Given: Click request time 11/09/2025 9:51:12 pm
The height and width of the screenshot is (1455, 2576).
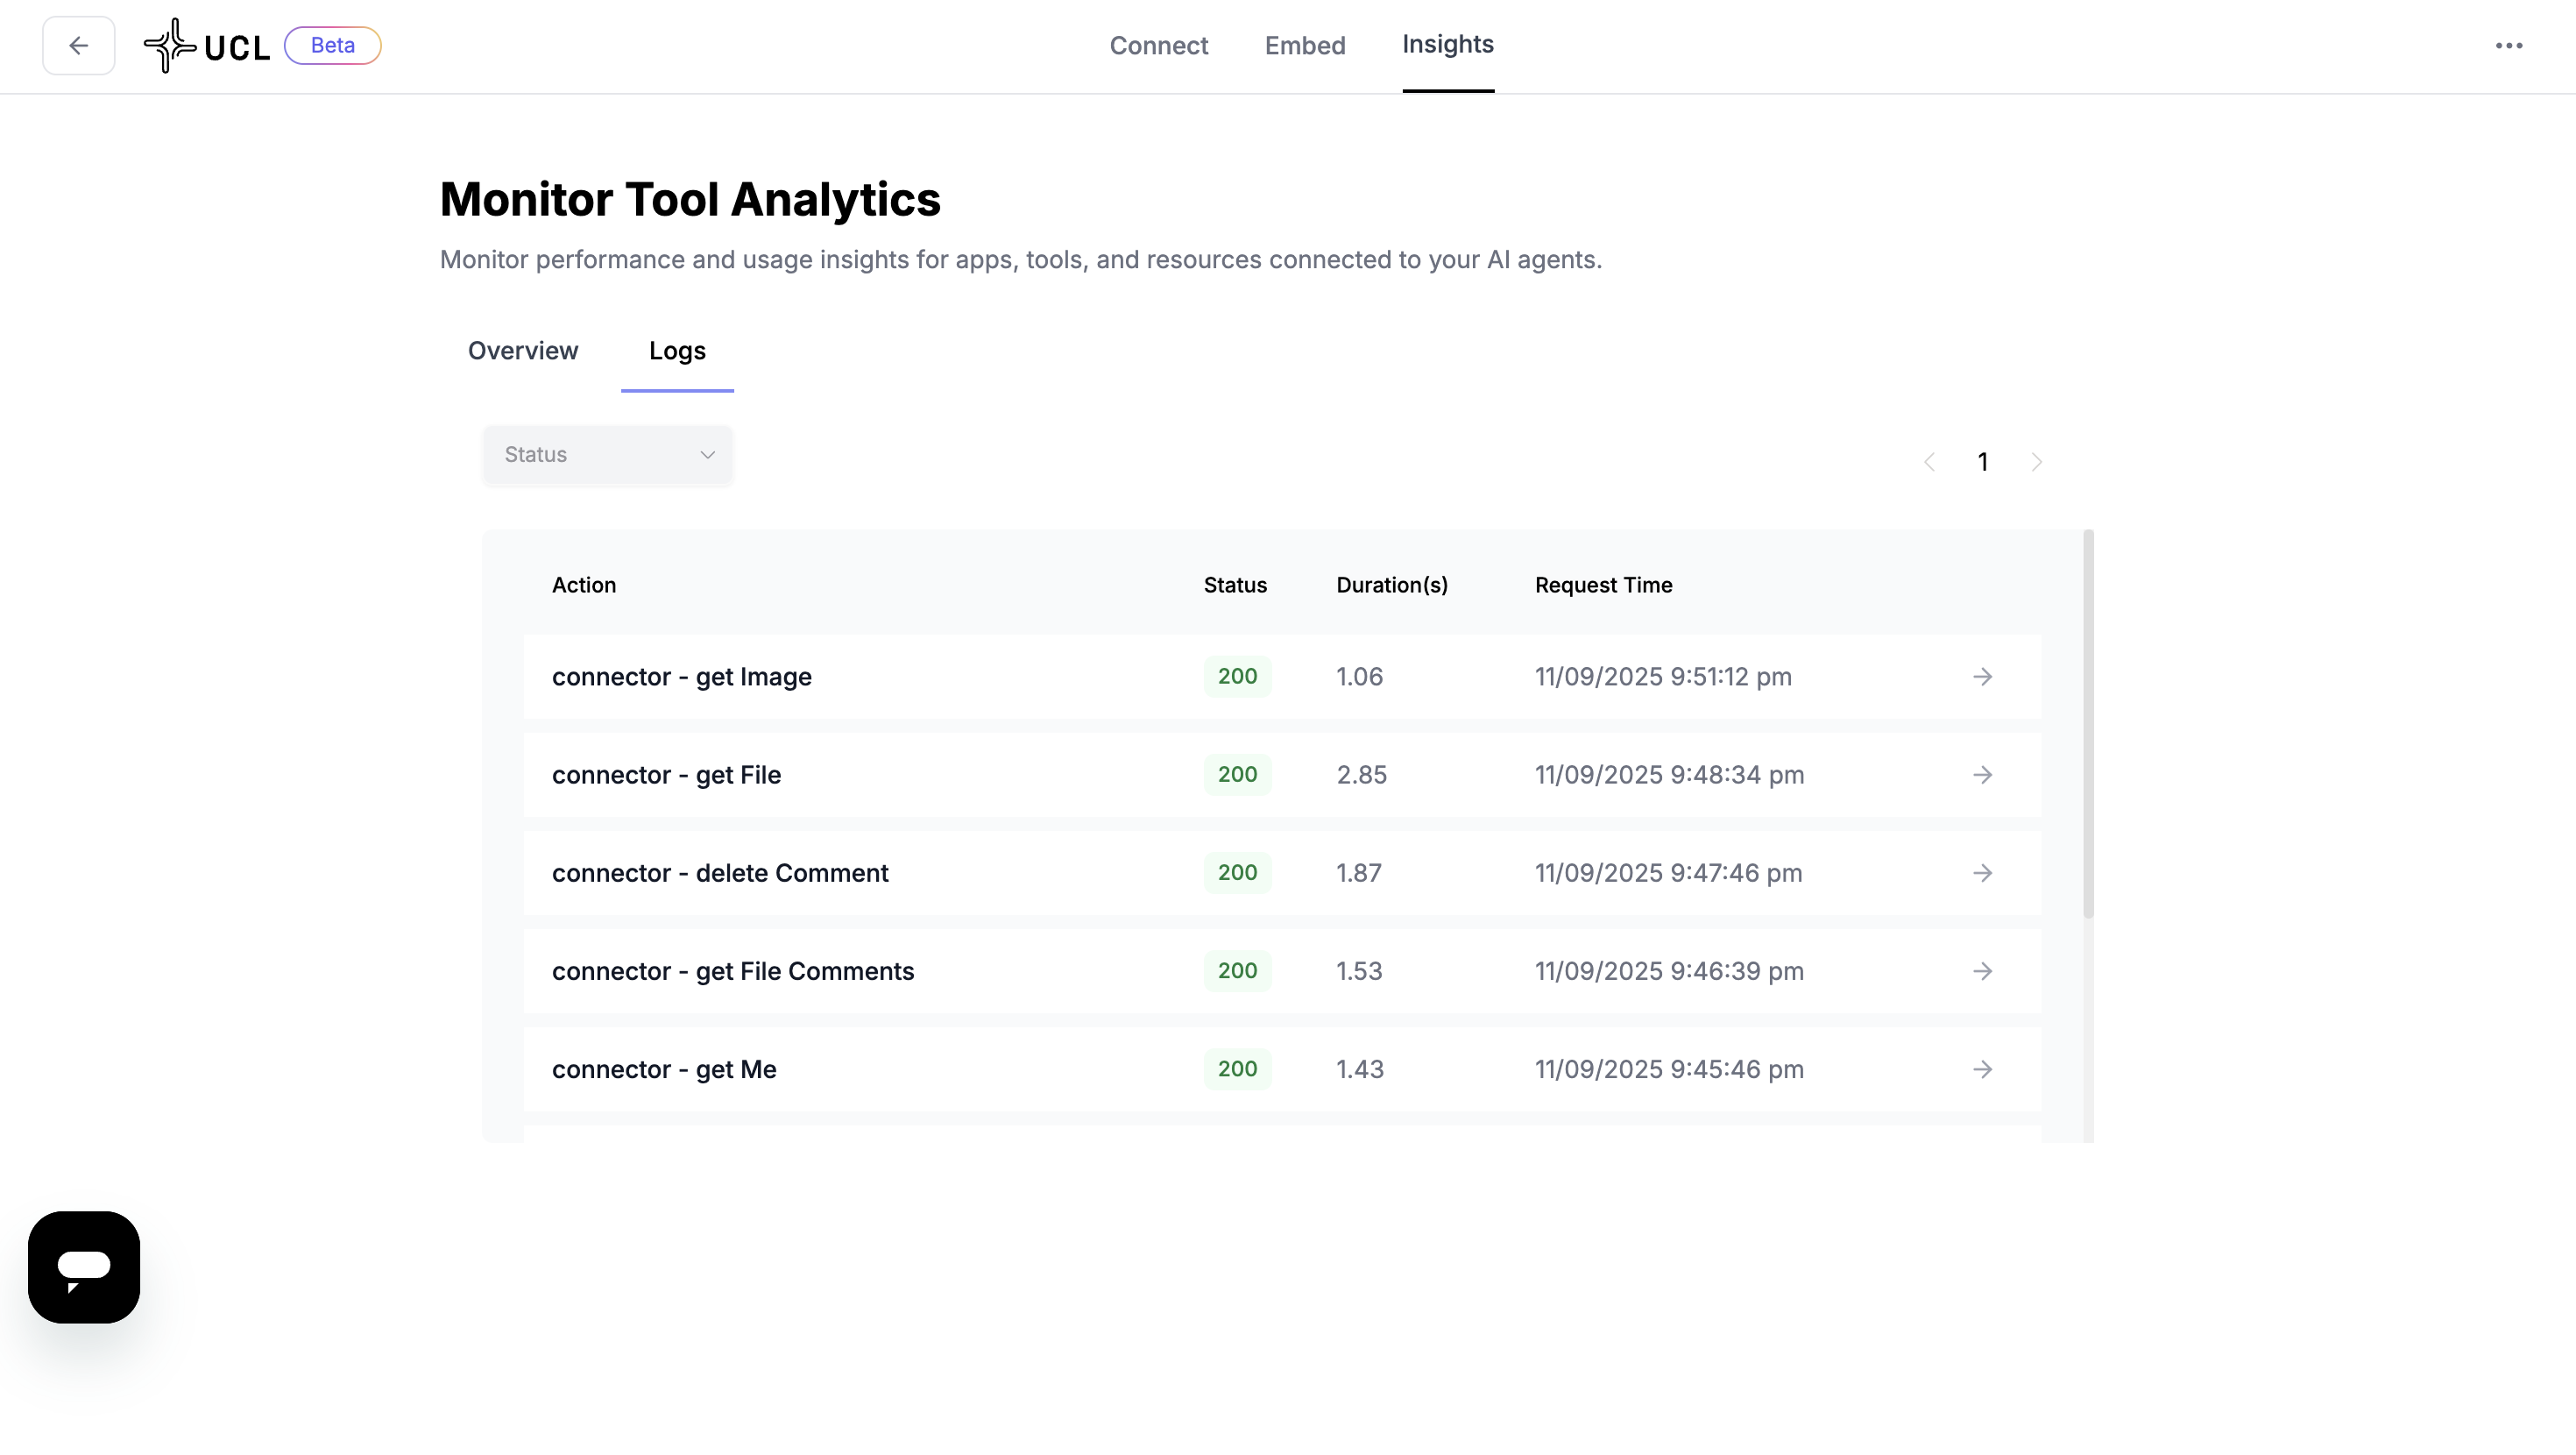Looking at the screenshot, I should point(1663,677).
